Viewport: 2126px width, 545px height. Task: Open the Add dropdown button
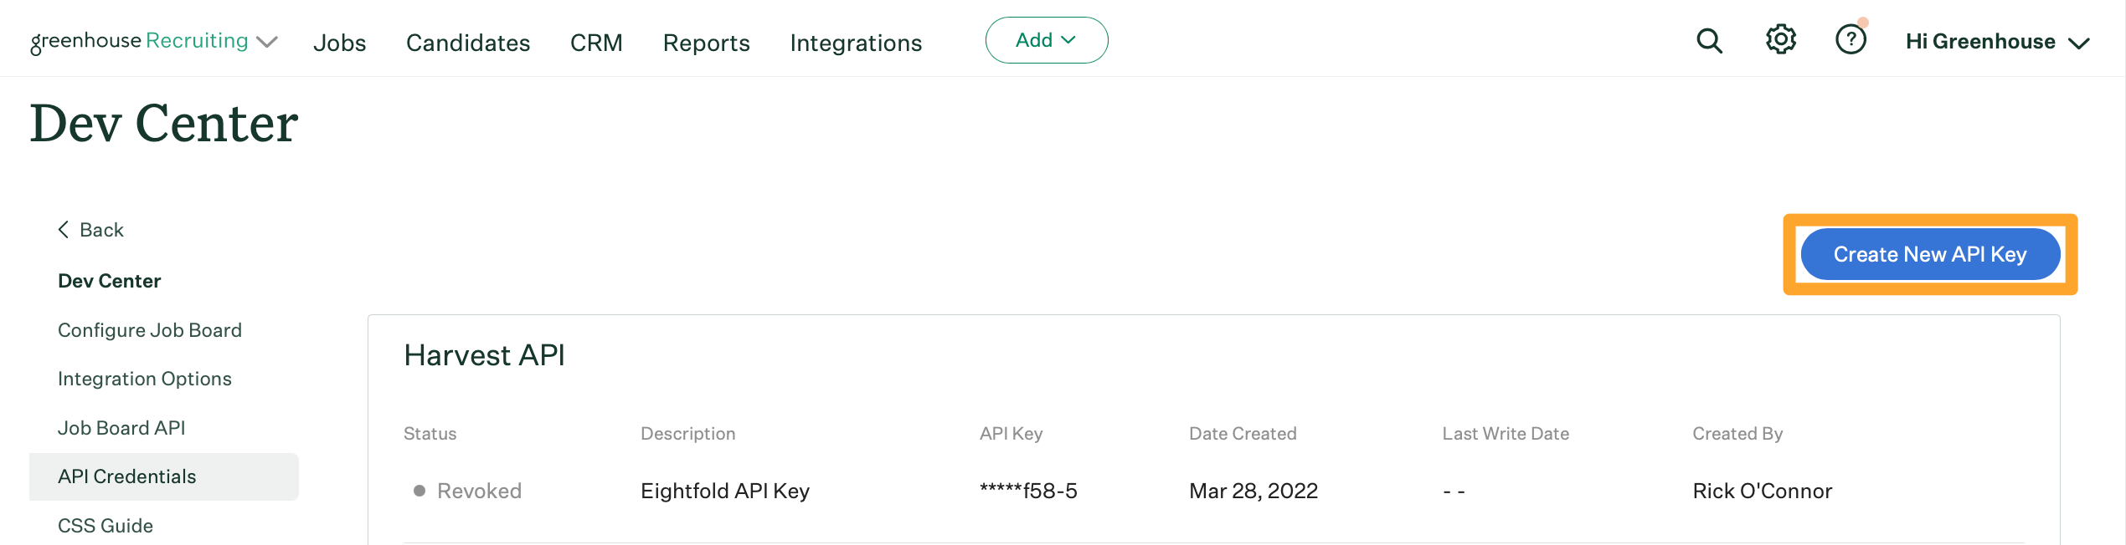[x=1046, y=40]
